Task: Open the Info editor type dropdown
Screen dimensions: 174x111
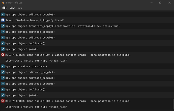Action: 5,8
